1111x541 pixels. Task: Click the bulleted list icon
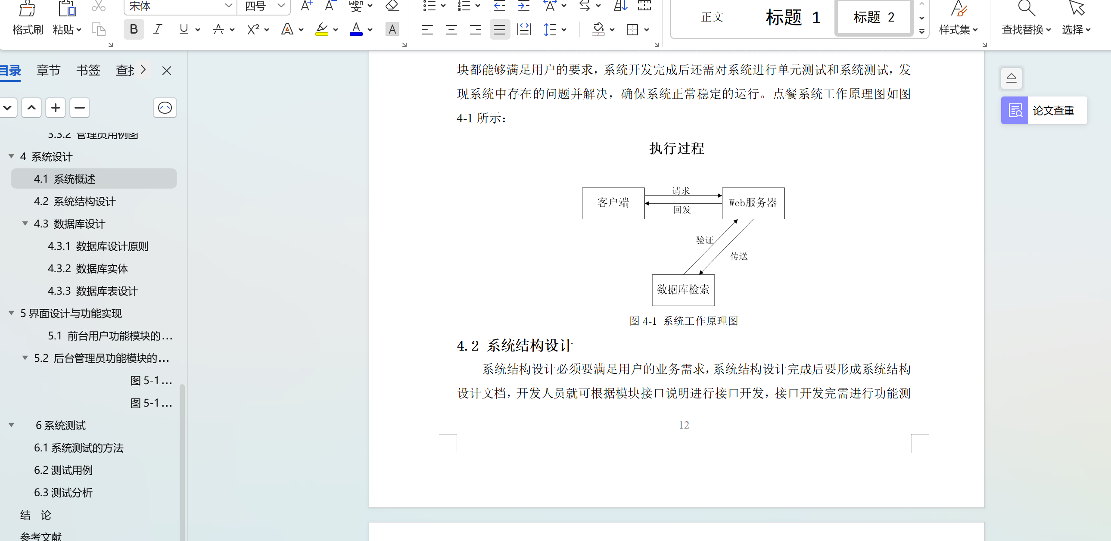click(x=429, y=6)
